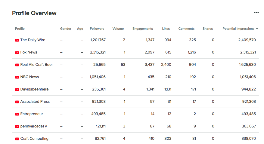
Task: Click YouTube icon next to NBC News
Action: [17, 77]
